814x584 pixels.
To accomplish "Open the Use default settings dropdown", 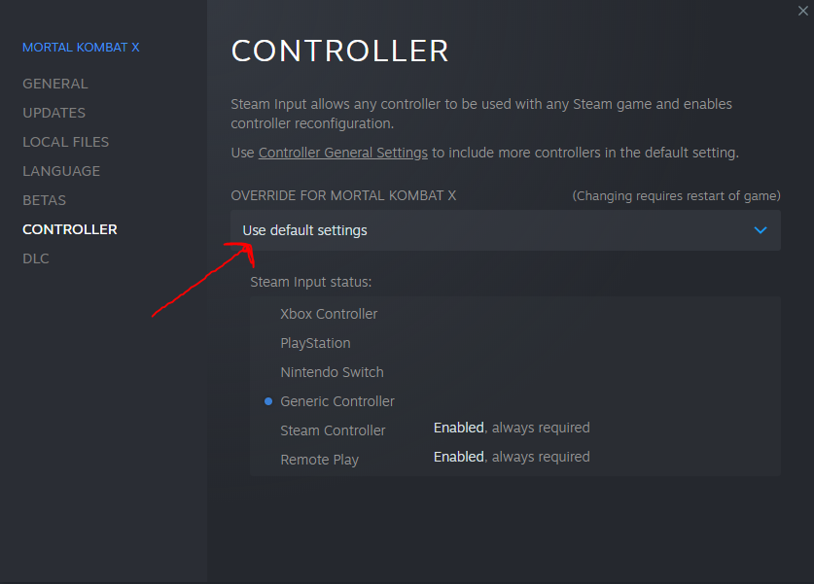I will click(505, 230).
